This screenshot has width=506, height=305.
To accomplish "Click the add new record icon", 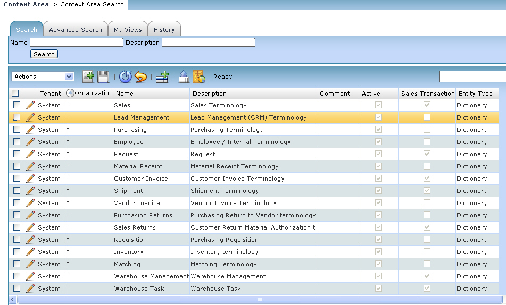I will (89, 77).
